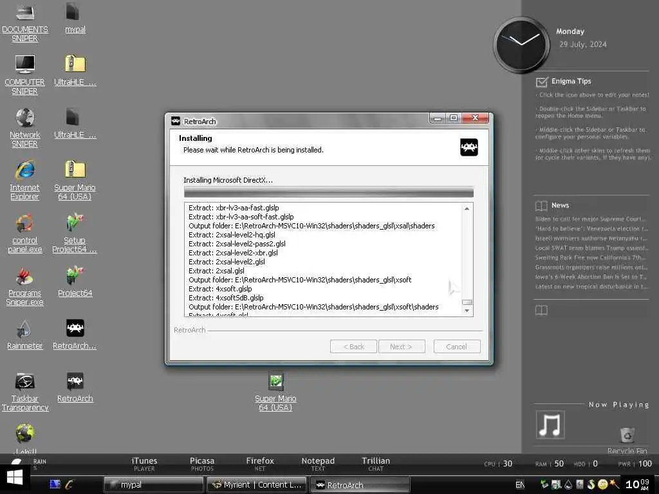This screenshot has height=494, width=659.
Task: Click the install log scrollbar thumb
Action: (x=467, y=302)
